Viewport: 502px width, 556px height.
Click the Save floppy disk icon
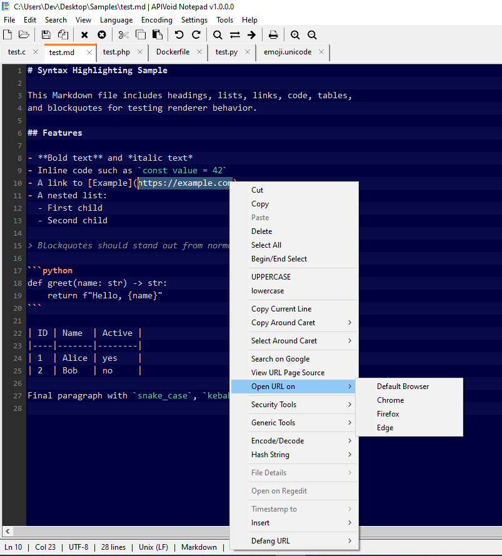click(x=46, y=35)
